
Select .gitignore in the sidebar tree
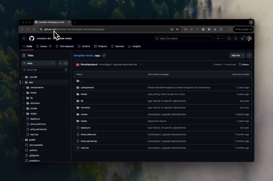[x=34, y=155]
